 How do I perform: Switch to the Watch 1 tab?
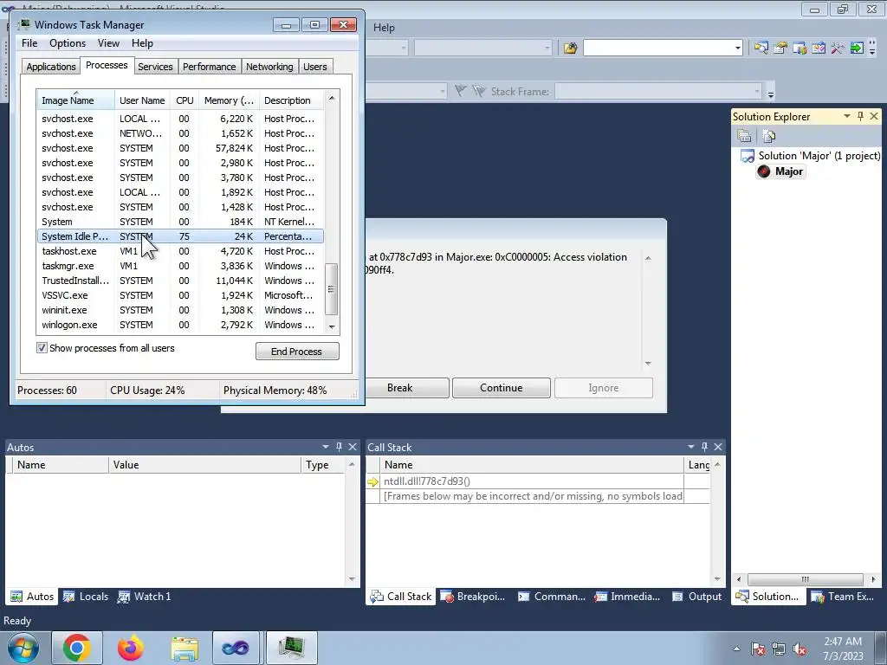tap(145, 597)
